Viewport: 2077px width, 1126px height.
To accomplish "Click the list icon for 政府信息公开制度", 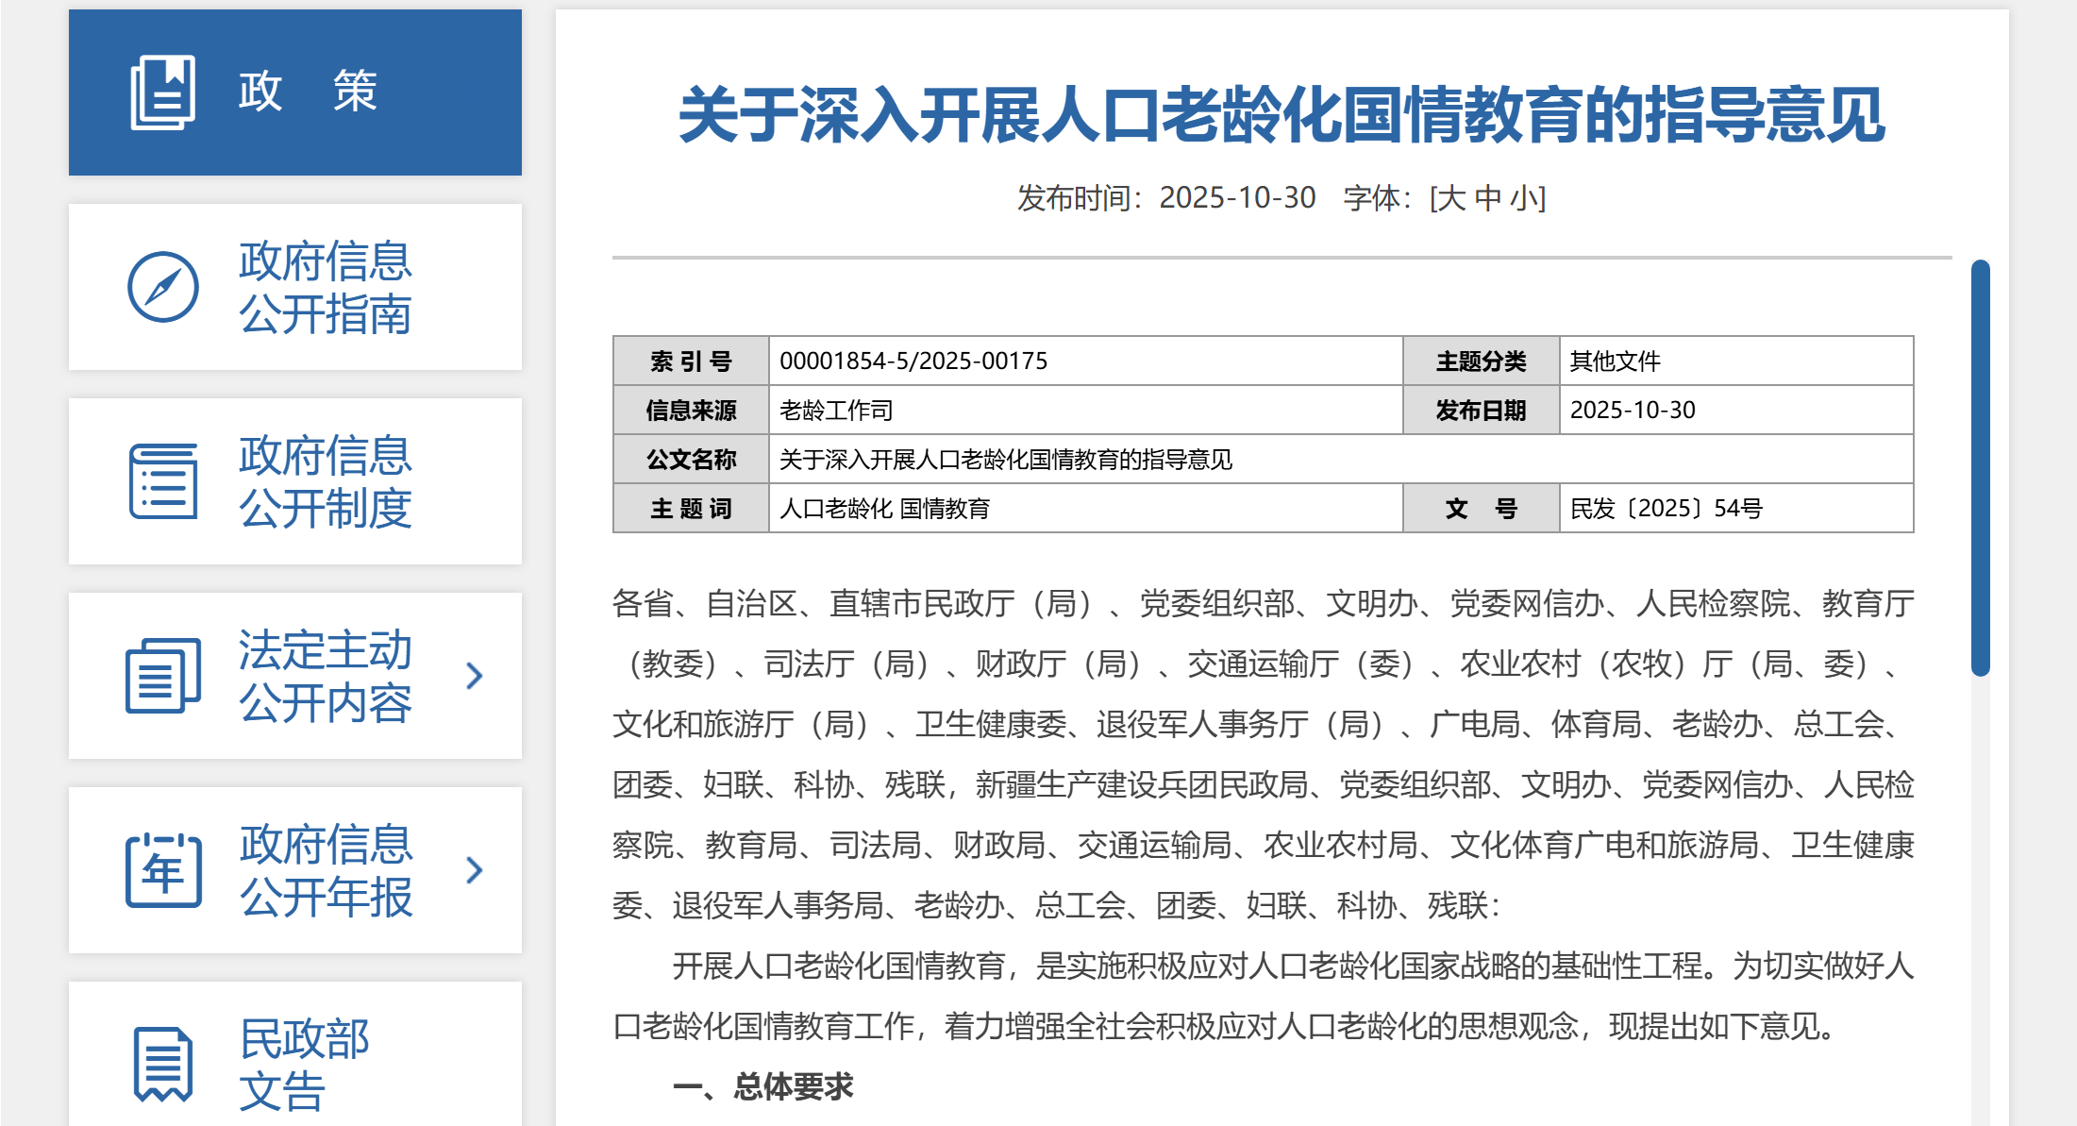I will pos(163,481).
